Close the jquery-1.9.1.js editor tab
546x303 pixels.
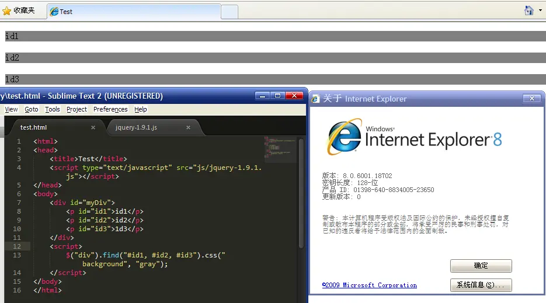click(x=189, y=127)
